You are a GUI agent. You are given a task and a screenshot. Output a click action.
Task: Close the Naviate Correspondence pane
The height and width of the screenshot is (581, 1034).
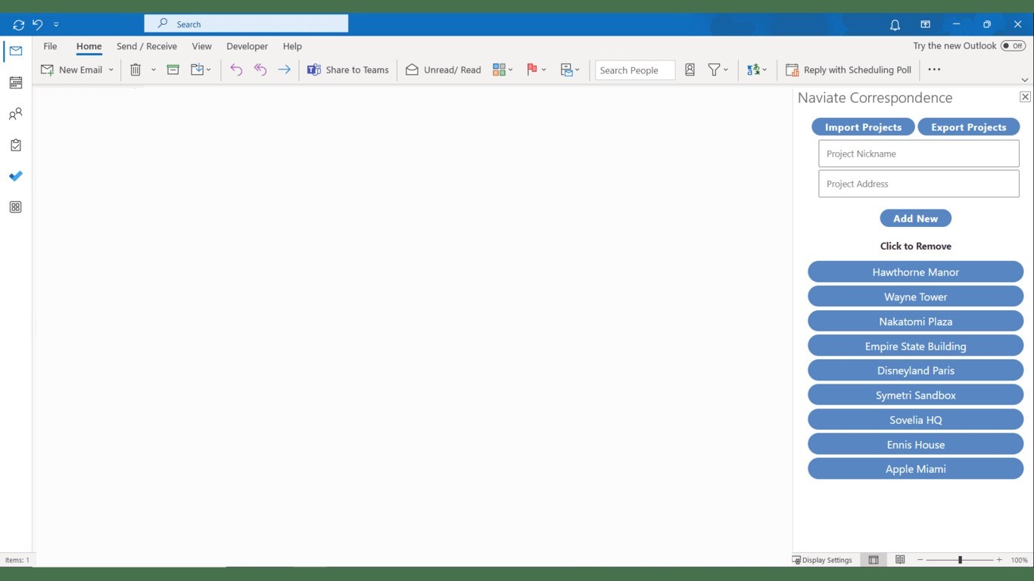pyautogui.click(x=1025, y=97)
